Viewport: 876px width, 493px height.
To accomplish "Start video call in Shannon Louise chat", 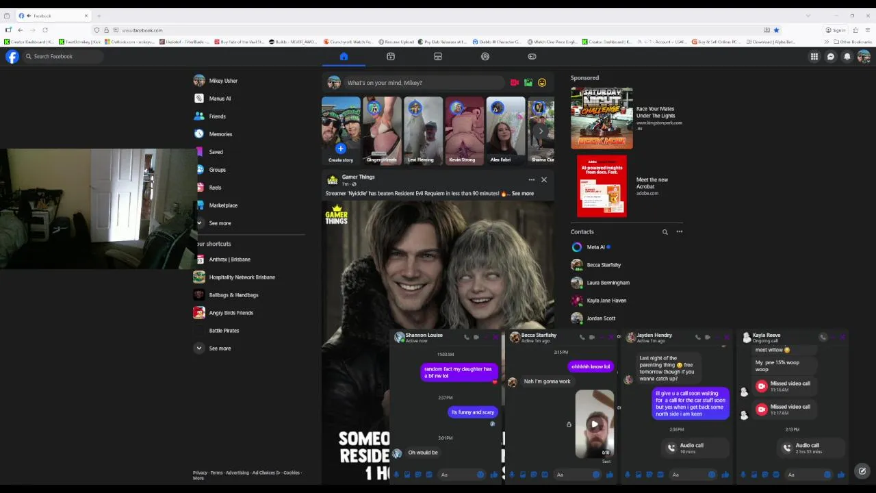I will coord(476,338).
